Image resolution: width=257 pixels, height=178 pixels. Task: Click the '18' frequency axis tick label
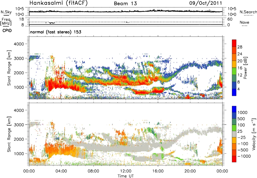coord(22,19)
